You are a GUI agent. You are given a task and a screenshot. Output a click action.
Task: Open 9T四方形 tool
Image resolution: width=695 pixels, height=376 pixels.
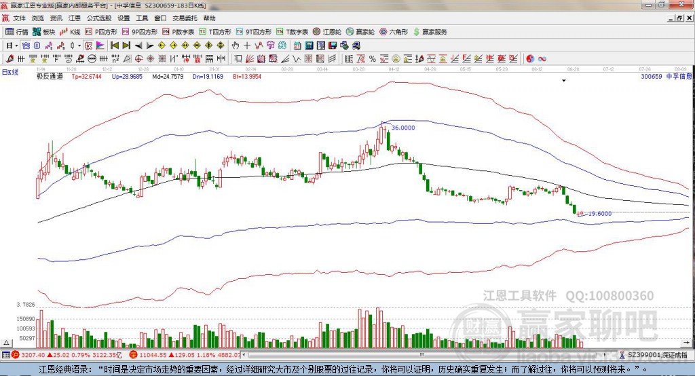254,32
